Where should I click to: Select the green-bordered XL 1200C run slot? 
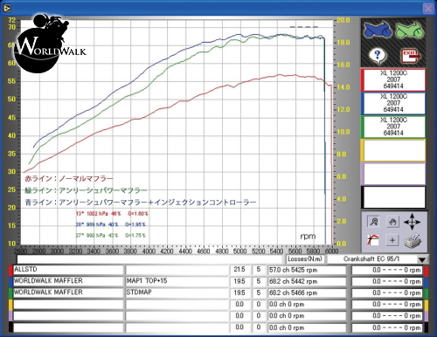coord(393,127)
